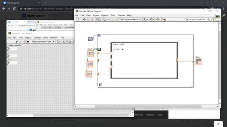Viewport: 227px width, 127px height.
Task: Click the VI icon pane in Block Diagram corner
Action: tap(218, 18)
